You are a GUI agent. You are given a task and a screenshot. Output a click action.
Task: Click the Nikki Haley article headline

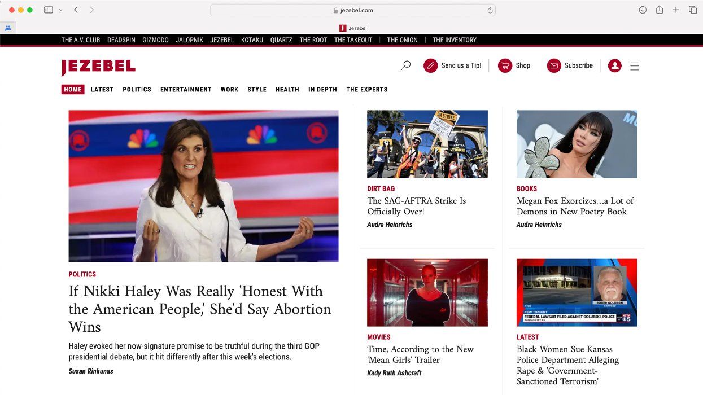coord(200,309)
